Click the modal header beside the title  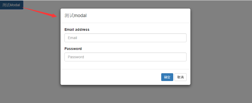coord(138,16)
